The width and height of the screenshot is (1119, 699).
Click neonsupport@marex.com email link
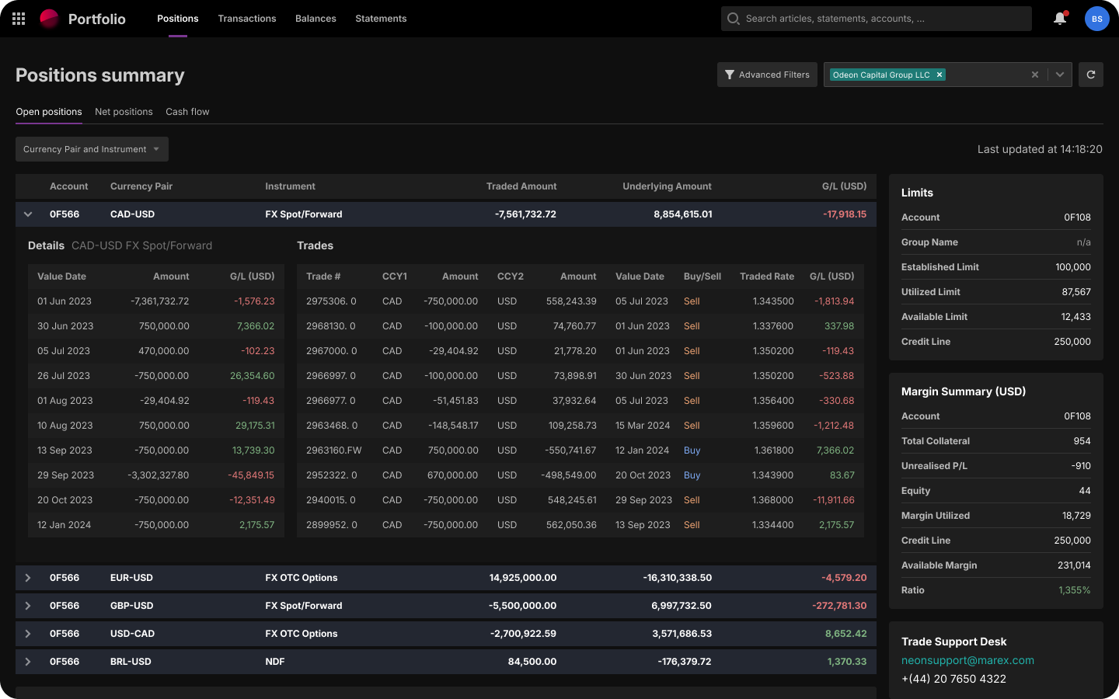[967, 660]
